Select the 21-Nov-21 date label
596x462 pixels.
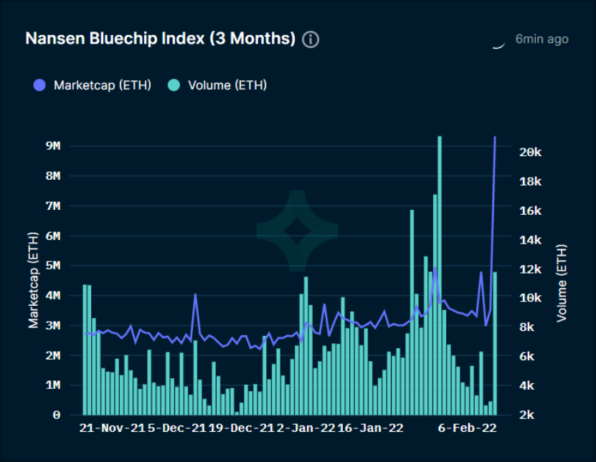click(x=112, y=428)
